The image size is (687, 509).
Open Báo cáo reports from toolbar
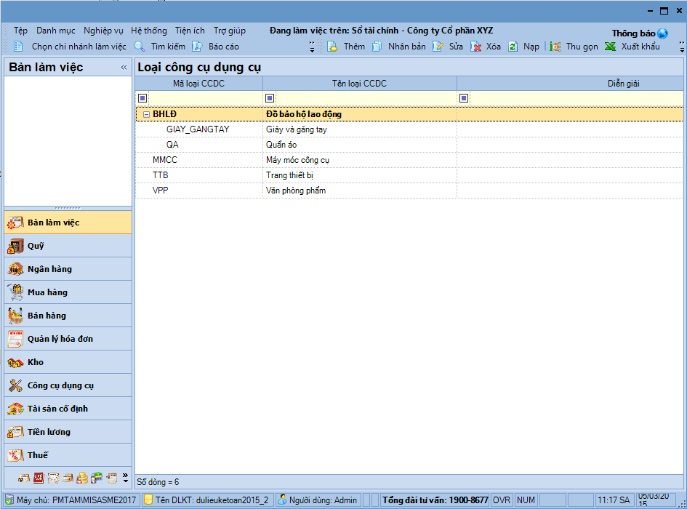(197, 47)
